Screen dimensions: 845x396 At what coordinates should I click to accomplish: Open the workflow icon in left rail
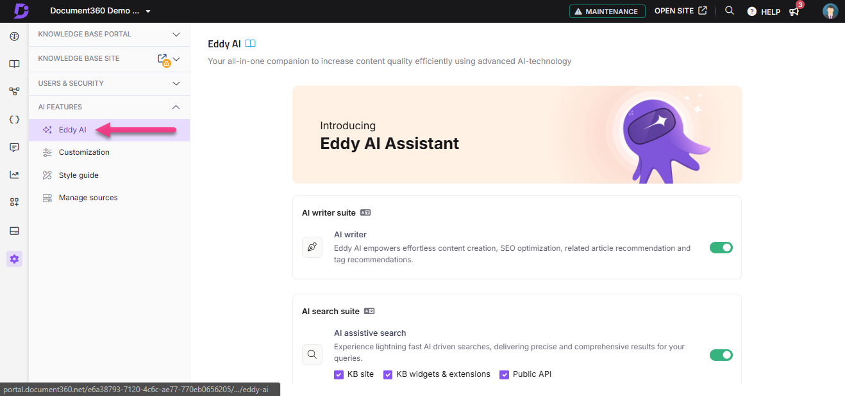tap(14, 91)
